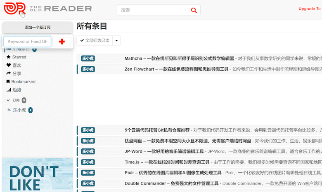Image resolution: width=322 pixels, height=192 pixels.
Task: Click the star icon beside Starred
Action: pos(8,57)
